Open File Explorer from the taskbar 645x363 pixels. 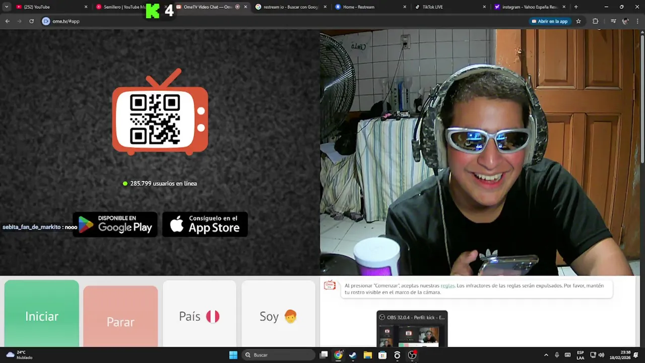point(368,355)
